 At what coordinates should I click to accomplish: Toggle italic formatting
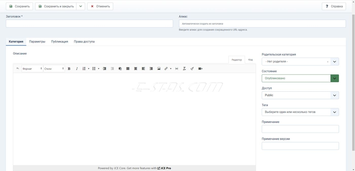pos(77,68)
